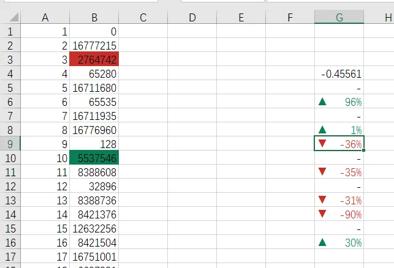Click the red down arrow in G11
The height and width of the screenshot is (268, 394).
click(322, 171)
